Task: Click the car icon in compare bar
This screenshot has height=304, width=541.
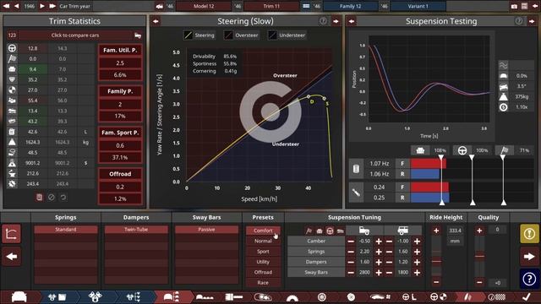Action: (138, 35)
